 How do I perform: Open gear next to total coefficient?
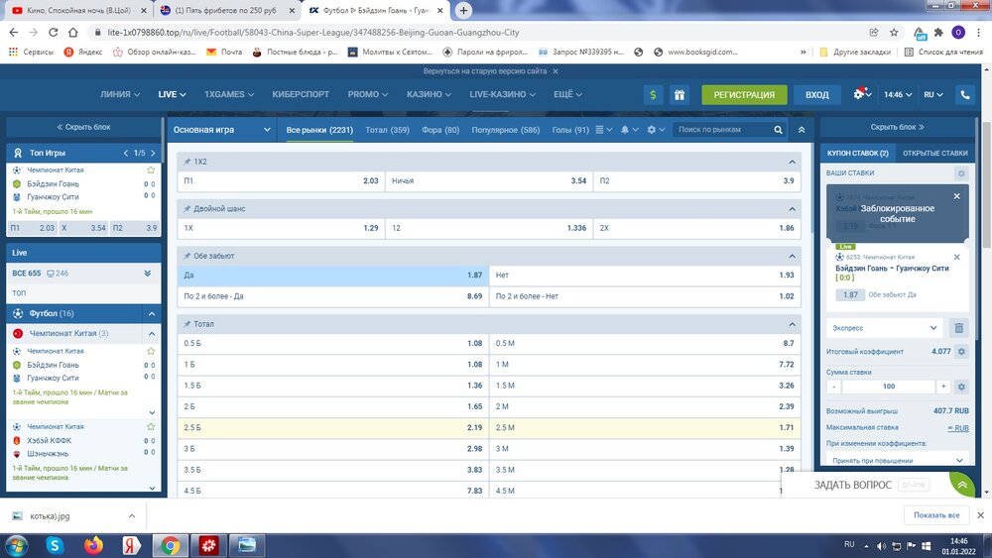(961, 352)
